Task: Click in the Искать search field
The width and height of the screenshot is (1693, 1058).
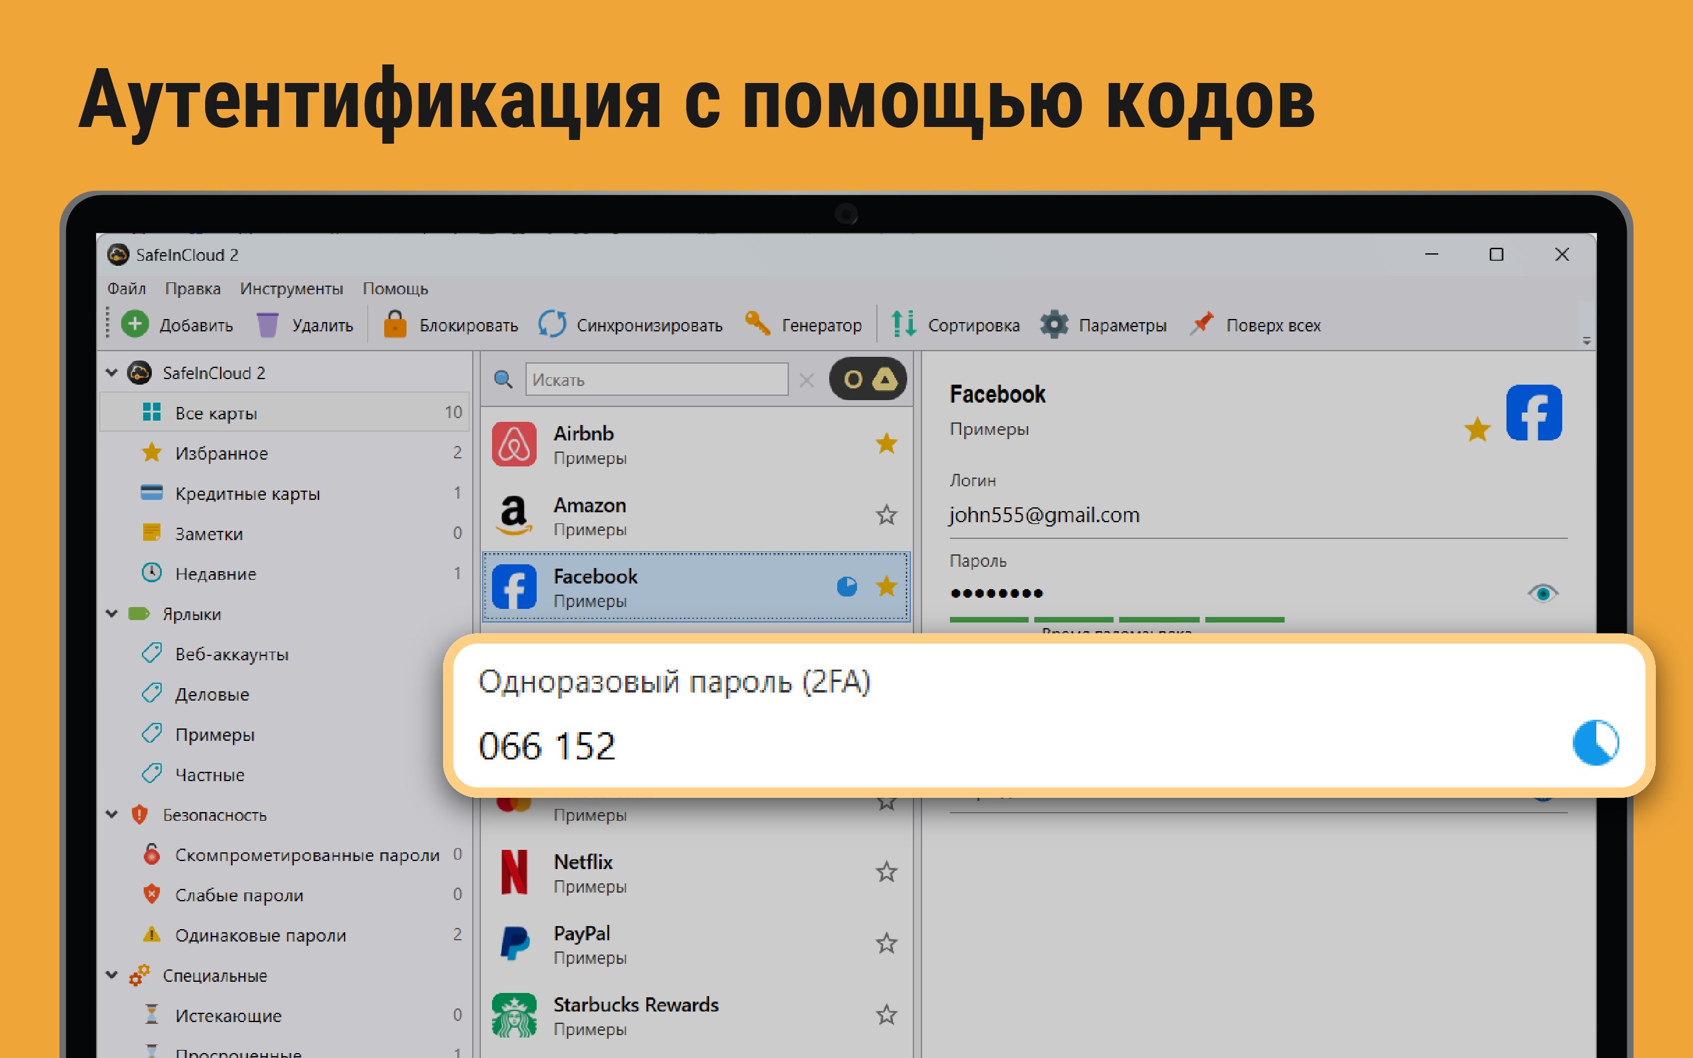Action: point(656,379)
